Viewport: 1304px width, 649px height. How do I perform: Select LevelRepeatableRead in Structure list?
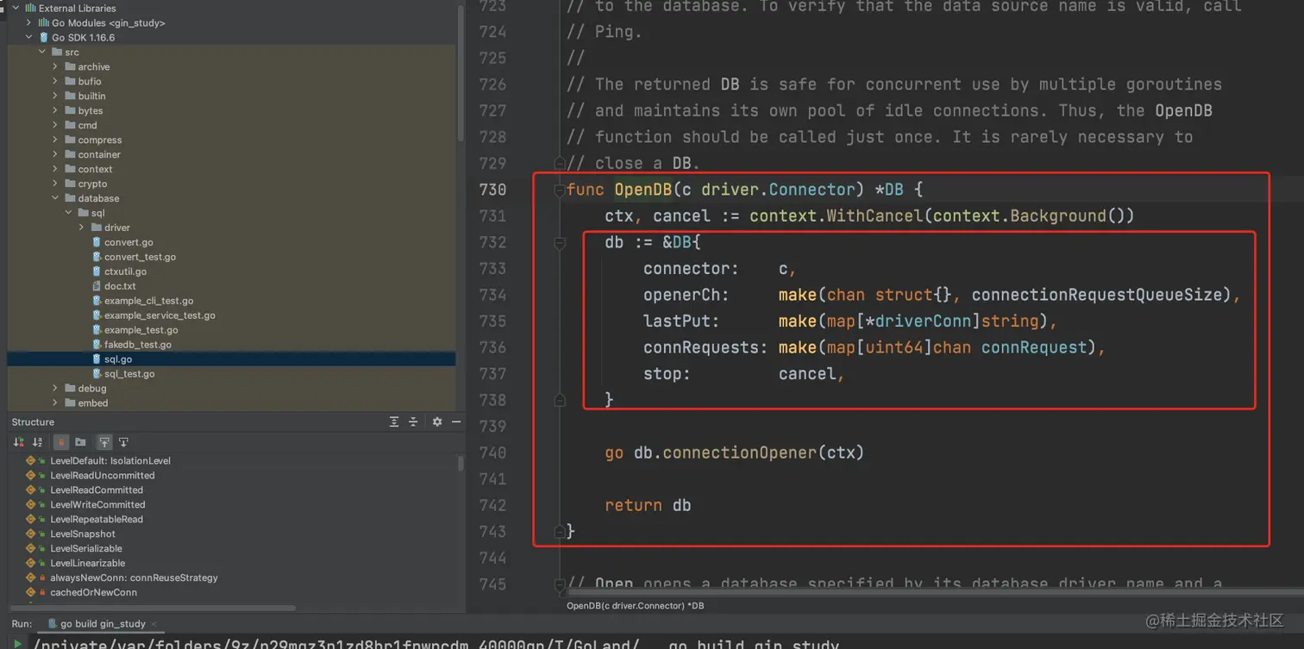click(x=97, y=520)
